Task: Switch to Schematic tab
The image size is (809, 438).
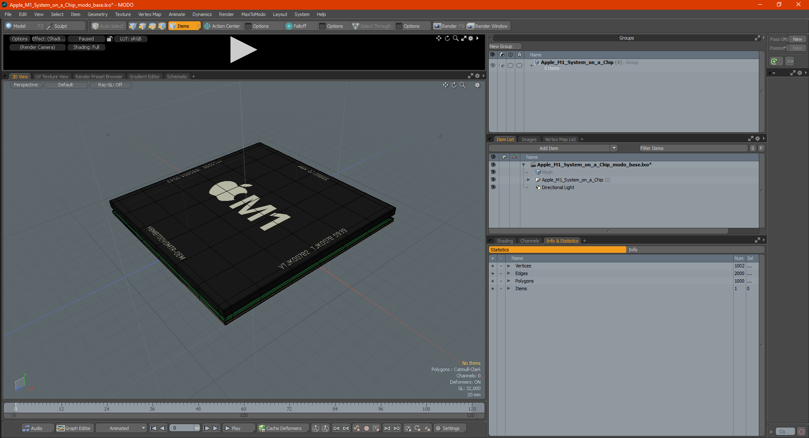Action: 177,77
